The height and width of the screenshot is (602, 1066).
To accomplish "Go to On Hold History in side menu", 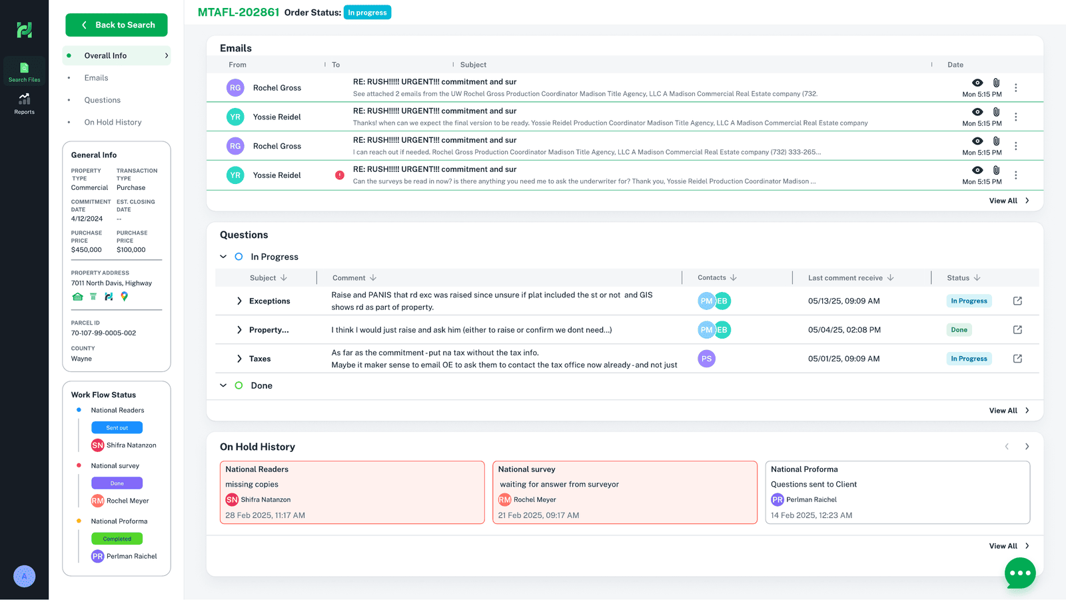I will coord(113,123).
